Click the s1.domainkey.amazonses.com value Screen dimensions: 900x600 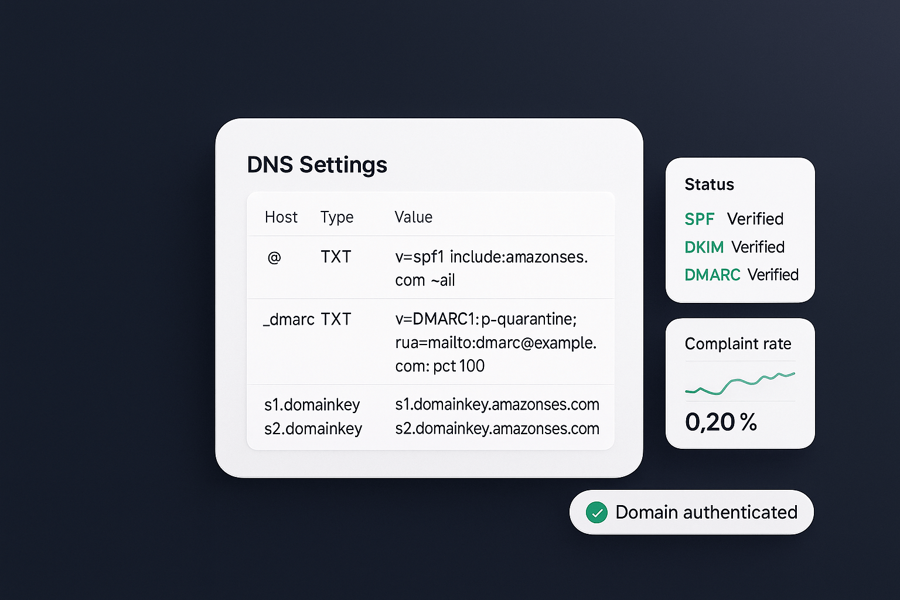click(497, 405)
